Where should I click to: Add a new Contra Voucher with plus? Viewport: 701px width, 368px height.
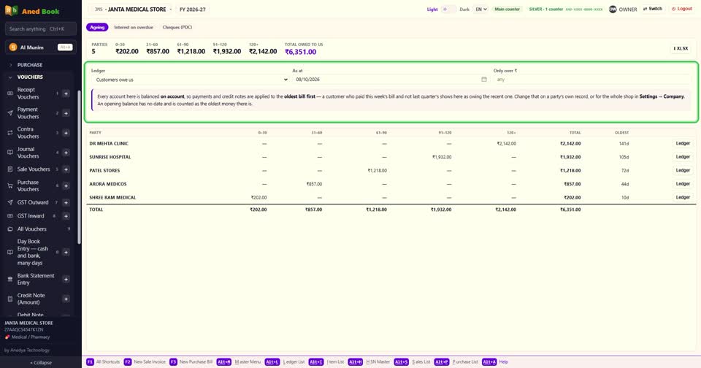pyautogui.click(x=66, y=133)
